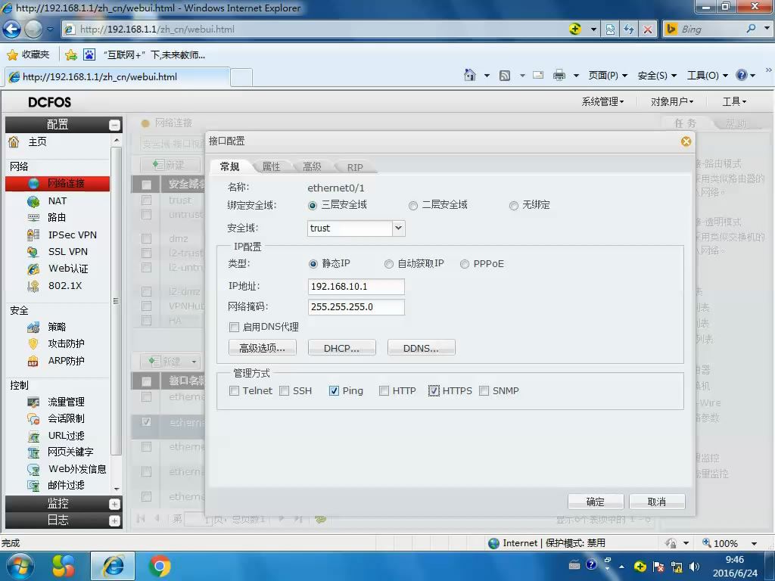
Task: Open the IE 工具(O) menu
Action: (708, 76)
